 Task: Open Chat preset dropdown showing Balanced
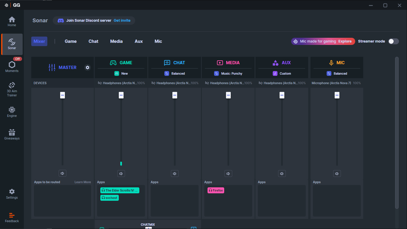click(x=175, y=73)
